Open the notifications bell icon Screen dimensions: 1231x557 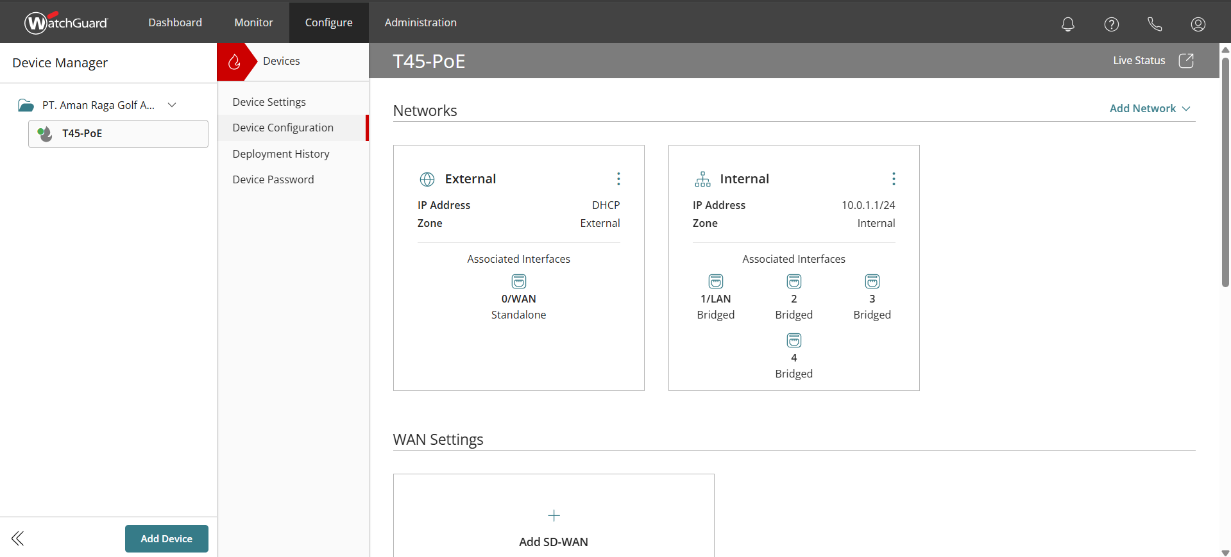coord(1067,24)
